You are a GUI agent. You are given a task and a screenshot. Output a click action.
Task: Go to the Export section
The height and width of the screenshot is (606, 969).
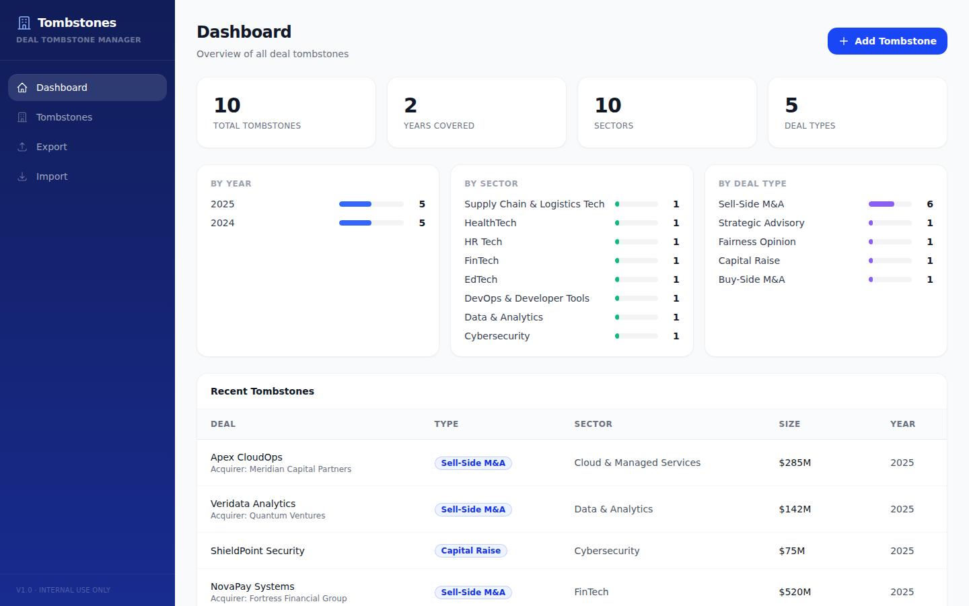(52, 147)
